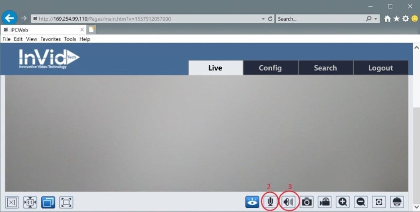This screenshot has height=212, width=420.
Task: Click the browser back arrow button
Action: [x=9, y=18]
